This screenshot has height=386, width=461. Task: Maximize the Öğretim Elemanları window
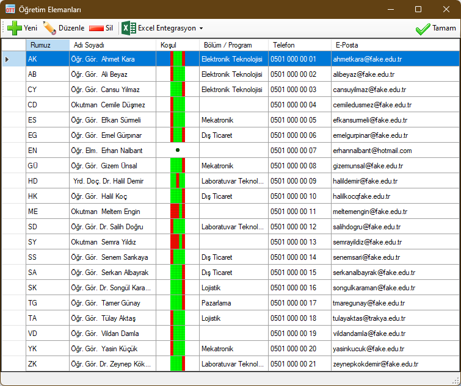(418, 9)
